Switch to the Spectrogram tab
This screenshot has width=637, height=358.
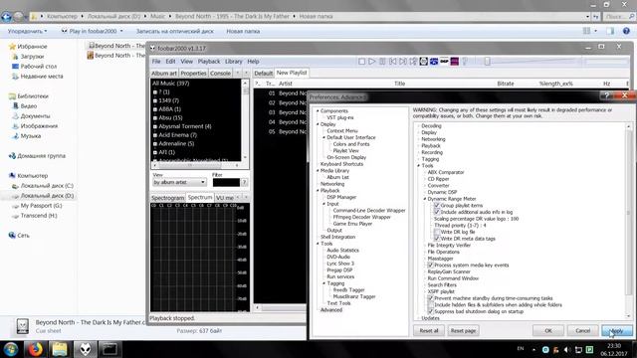tap(168, 198)
